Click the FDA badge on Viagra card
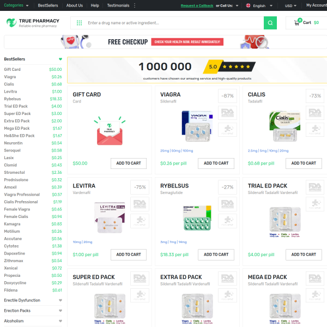 (227, 113)
